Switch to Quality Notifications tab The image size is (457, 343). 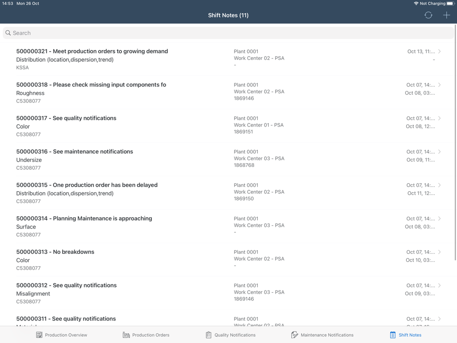tap(230, 335)
